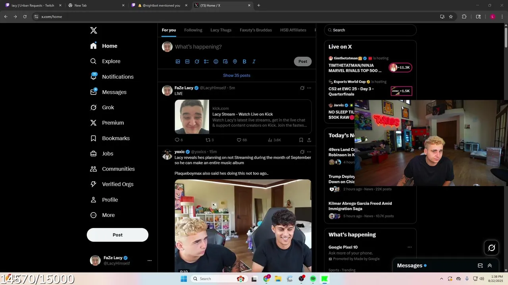Open File Explorer from the taskbar
This screenshot has width=508, height=285.
click(x=278, y=279)
